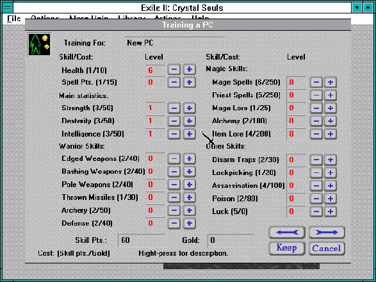Remove a point from Mage Lore
This screenshot has height=282, width=376.
tap(316, 108)
